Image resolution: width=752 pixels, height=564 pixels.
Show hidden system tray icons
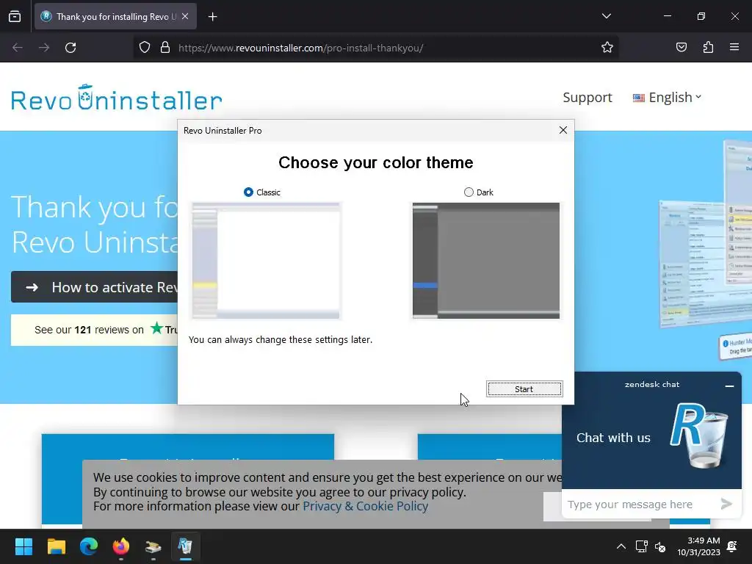point(621,546)
